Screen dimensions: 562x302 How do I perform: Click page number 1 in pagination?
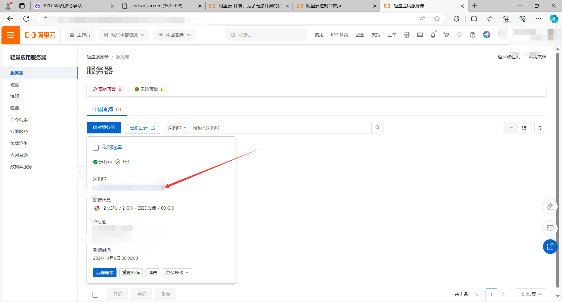click(x=491, y=294)
